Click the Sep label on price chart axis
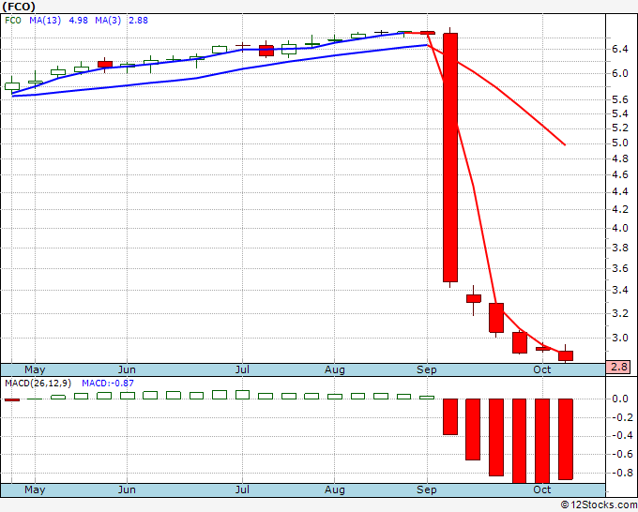This screenshot has width=638, height=512. tap(426, 369)
